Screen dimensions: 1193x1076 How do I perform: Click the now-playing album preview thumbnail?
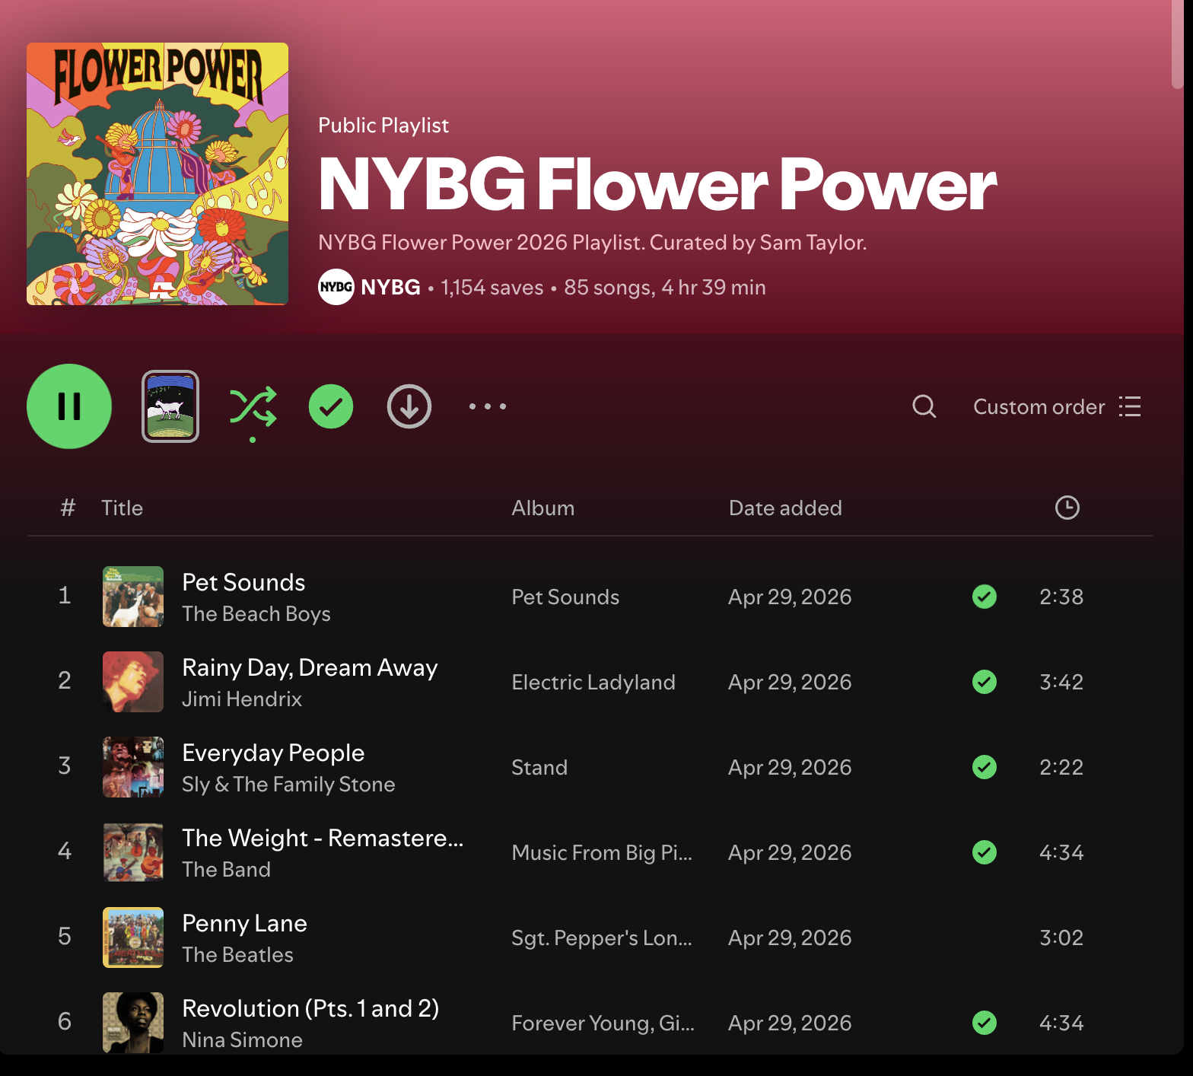(x=170, y=406)
